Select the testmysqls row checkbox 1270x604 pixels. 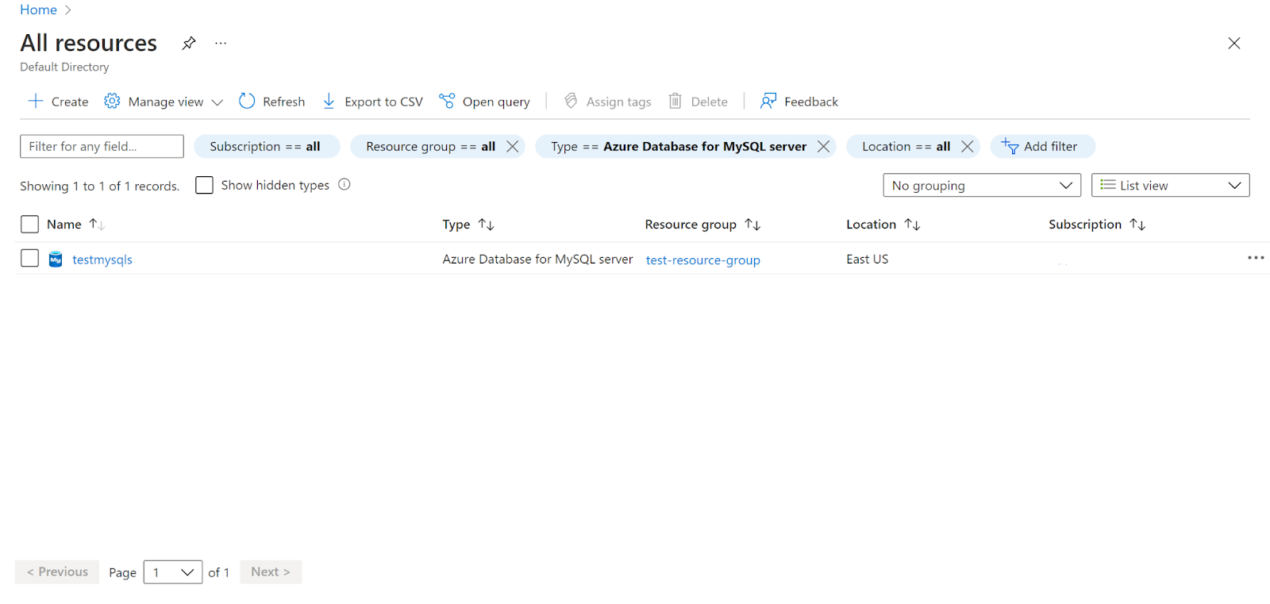[x=29, y=259]
